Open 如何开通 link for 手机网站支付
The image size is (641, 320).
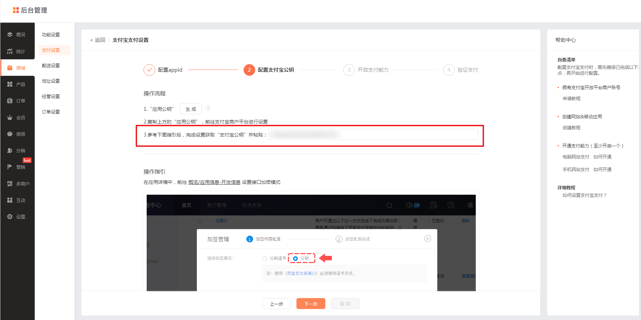coord(603,169)
